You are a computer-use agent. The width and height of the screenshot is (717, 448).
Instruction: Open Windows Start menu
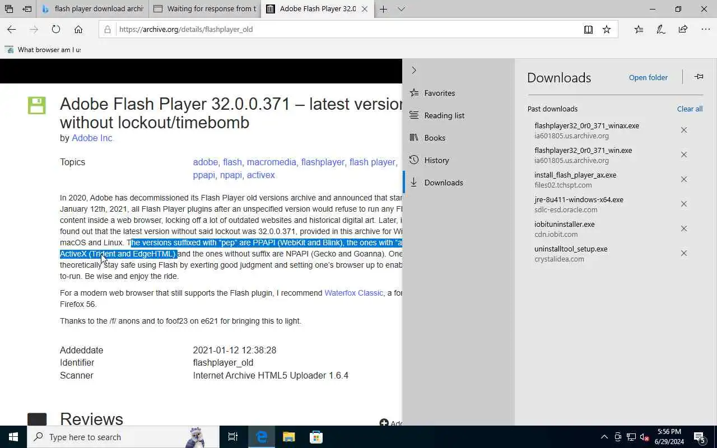click(x=13, y=437)
